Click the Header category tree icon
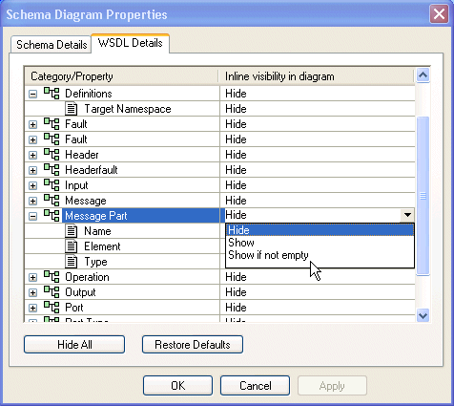The width and height of the screenshot is (454, 406). (x=52, y=155)
